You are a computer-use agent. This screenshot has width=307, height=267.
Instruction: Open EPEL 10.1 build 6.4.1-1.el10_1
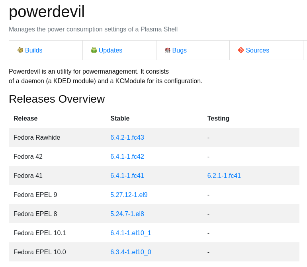pos(131,233)
